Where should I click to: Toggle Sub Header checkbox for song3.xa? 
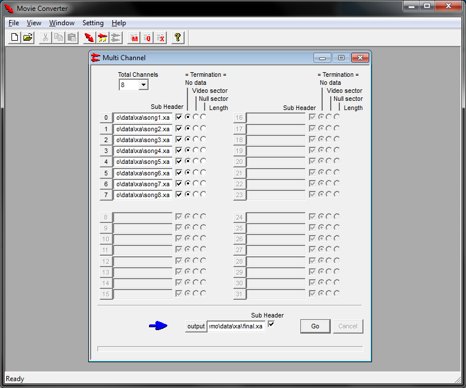179,139
